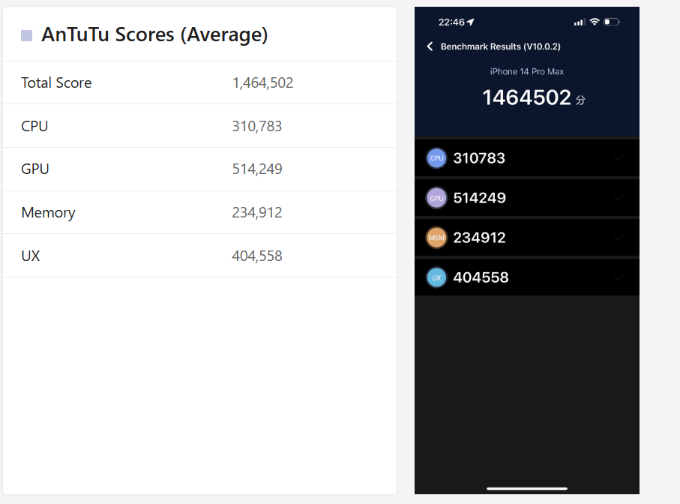Expand the GPU 514249 row chevron
Image resolution: width=680 pixels, height=504 pixels.
click(x=618, y=198)
